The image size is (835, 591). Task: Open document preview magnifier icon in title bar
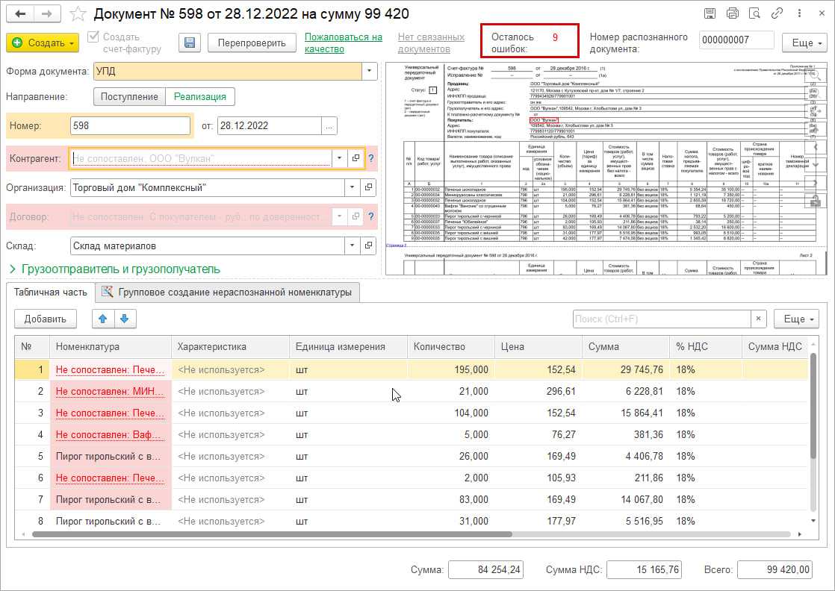[754, 13]
